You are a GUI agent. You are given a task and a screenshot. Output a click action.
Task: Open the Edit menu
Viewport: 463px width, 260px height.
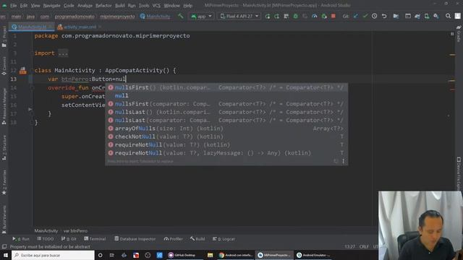pos(24,6)
